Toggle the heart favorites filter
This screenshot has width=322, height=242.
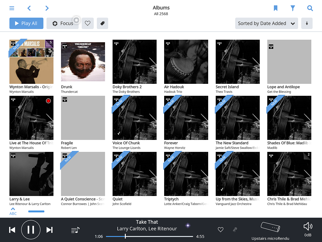87,23
